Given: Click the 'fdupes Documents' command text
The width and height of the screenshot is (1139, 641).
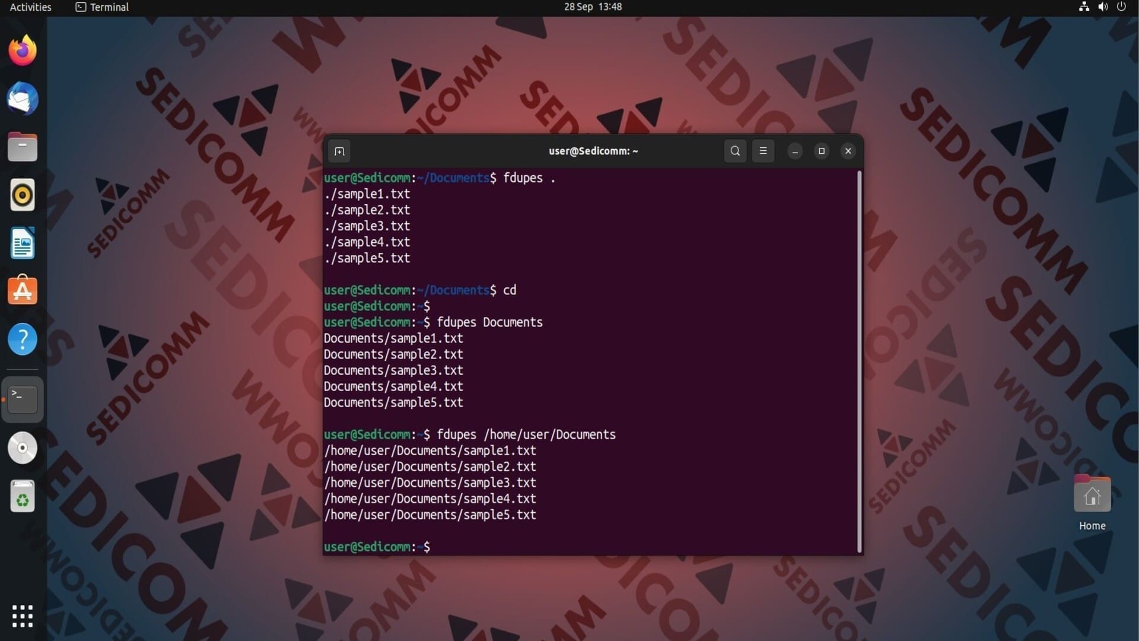Looking at the screenshot, I should pos(489,322).
